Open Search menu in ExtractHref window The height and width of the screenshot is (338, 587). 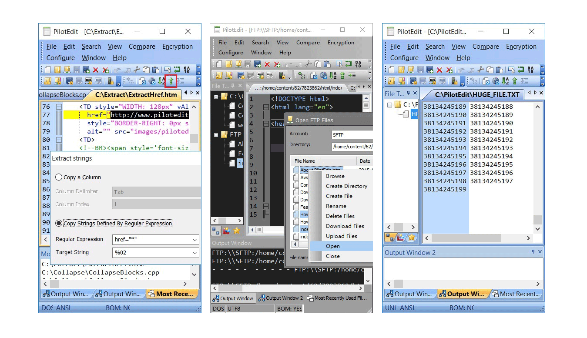(x=91, y=47)
